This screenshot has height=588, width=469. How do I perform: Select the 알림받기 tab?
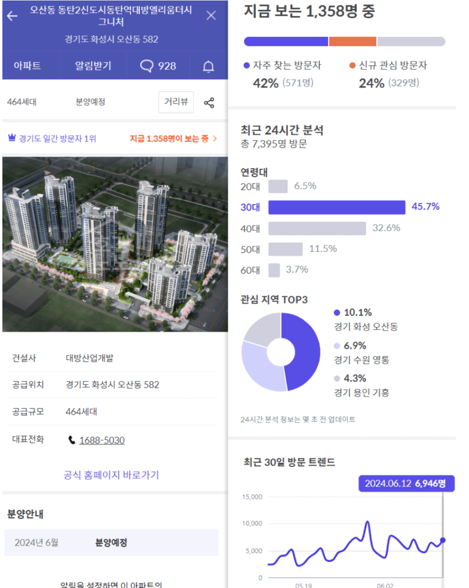93,66
